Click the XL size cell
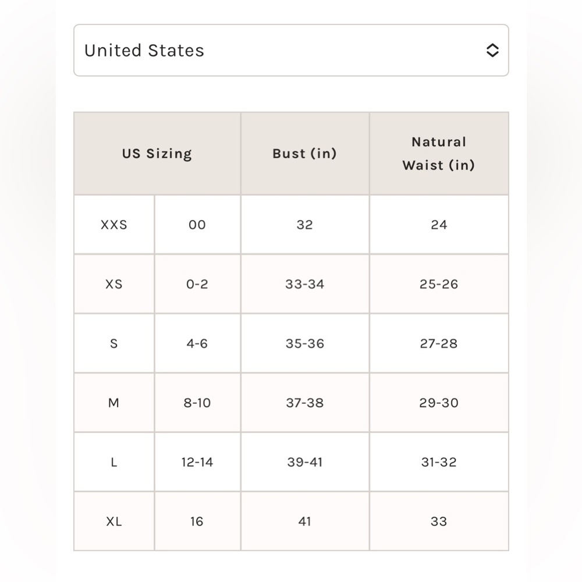 point(114,521)
